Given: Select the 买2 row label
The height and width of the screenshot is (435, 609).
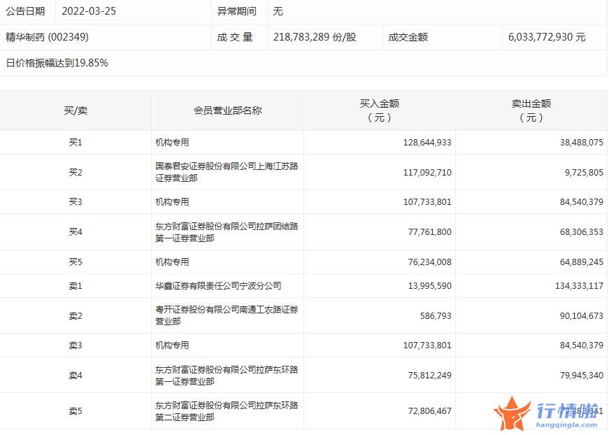Looking at the screenshot, I should (76, 173).
